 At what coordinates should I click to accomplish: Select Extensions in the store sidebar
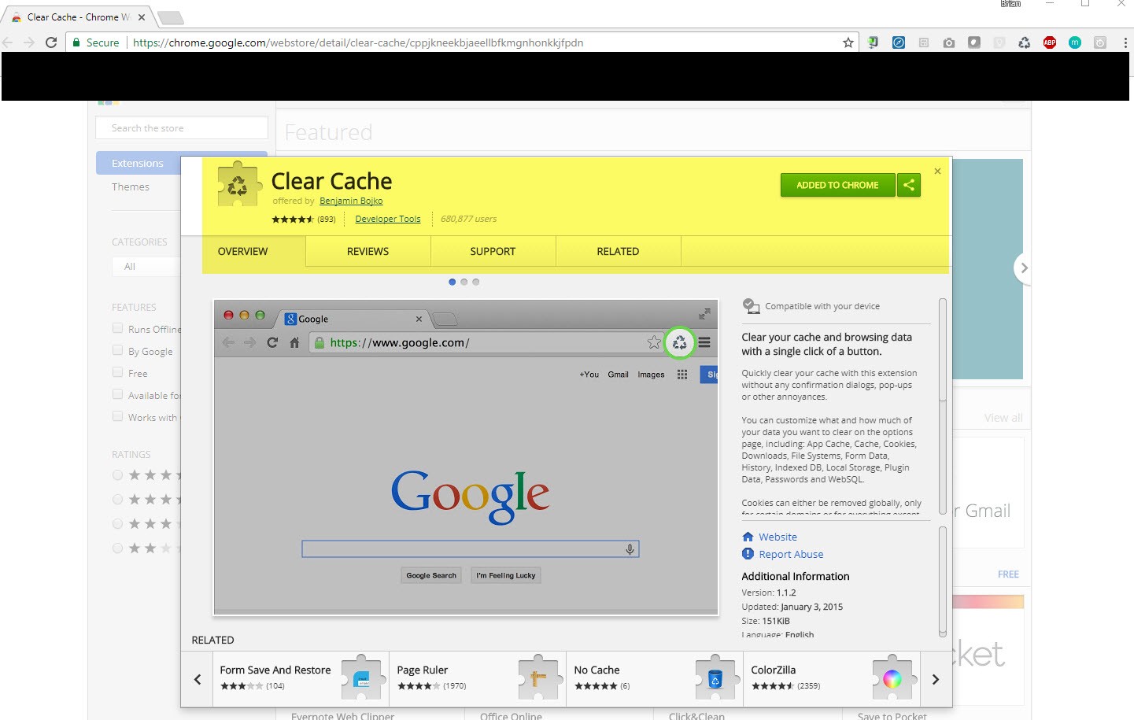click(139, 164)
